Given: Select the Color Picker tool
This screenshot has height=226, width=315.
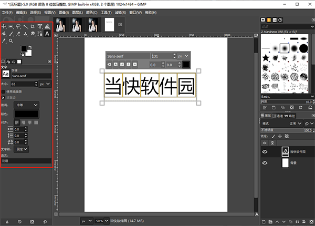Looking at the screenshot, I should tap(4, 41).
